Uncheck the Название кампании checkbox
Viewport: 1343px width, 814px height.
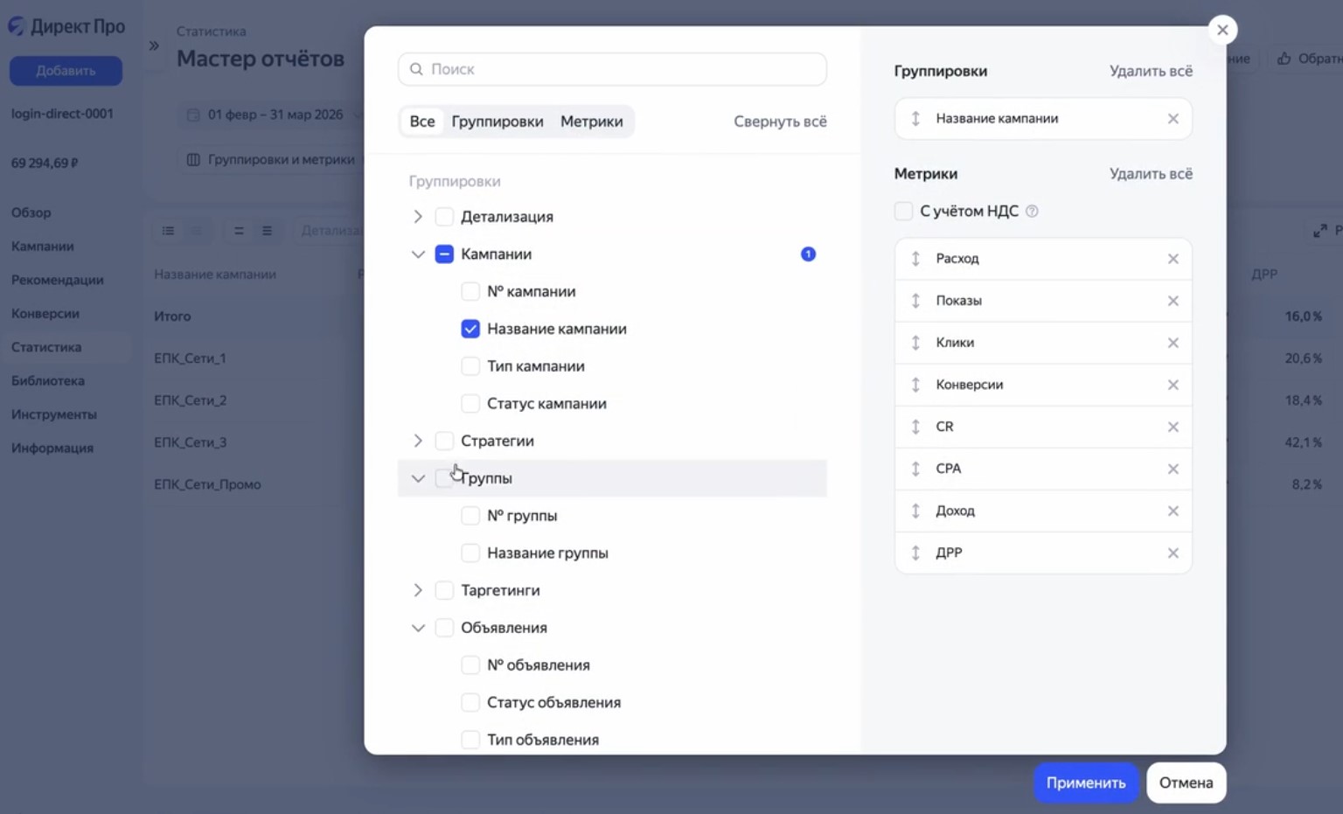click(470, 329)
